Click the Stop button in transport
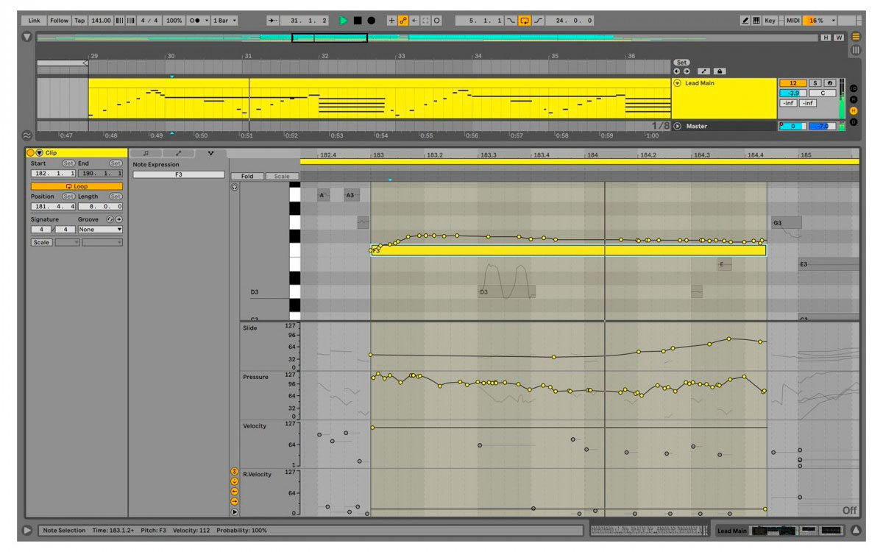Image resolution: width=883 pixels, height=552 pixels. coord(358,21)
